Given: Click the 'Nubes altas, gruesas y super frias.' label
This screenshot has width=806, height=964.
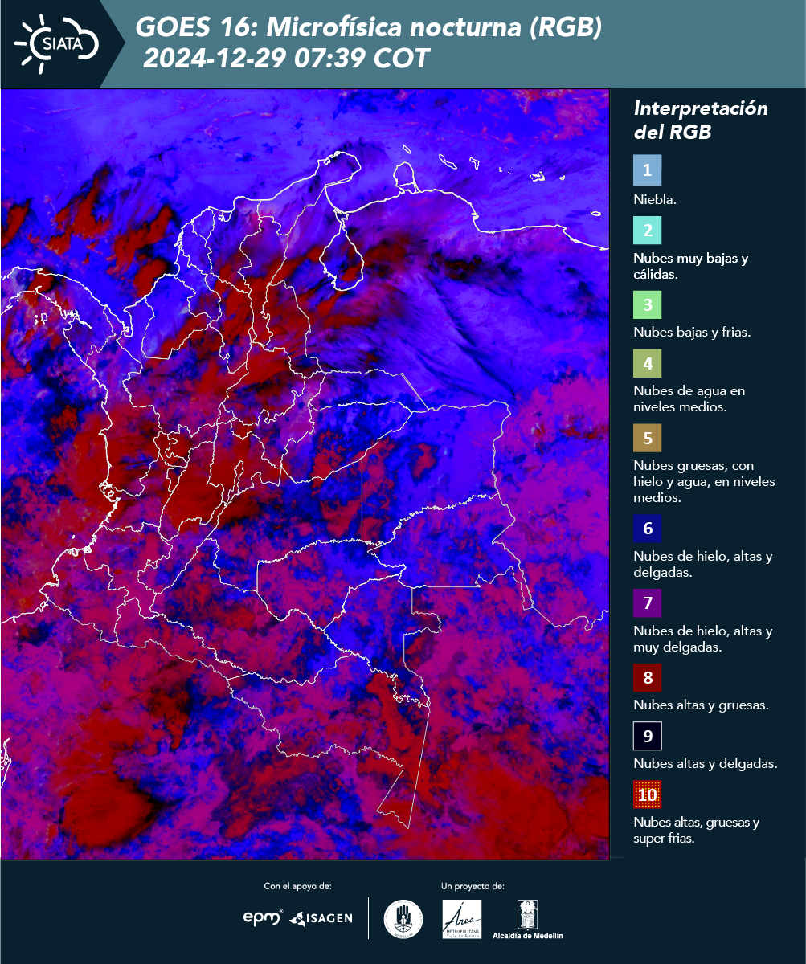Looking at the screenshot, I should point(697,830).
